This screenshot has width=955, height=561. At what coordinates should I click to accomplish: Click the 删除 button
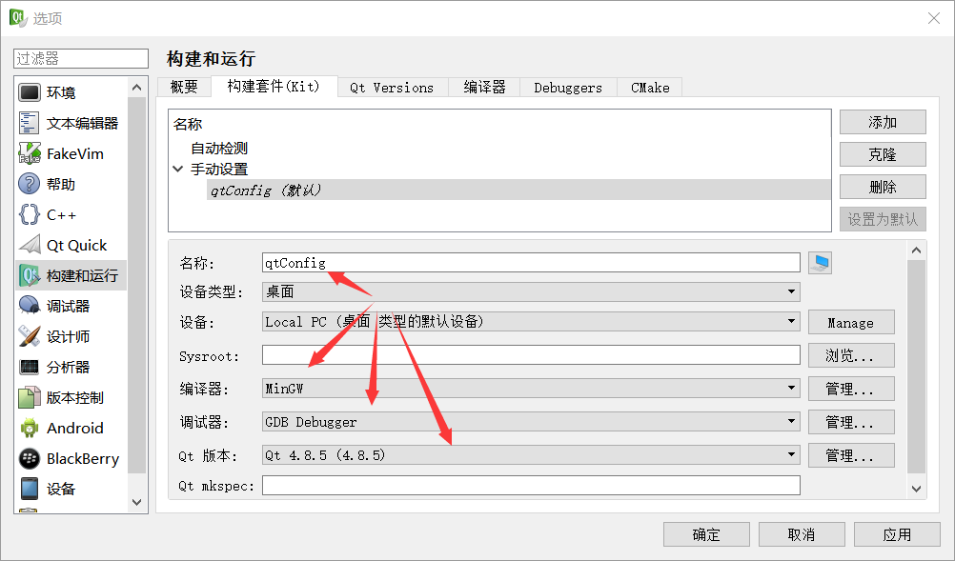(x=883, y=187)
